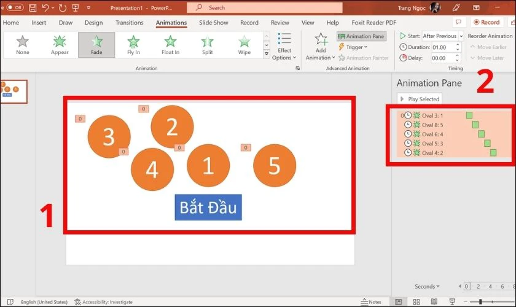Select the Fade animation effect
The height and width of the screenshot is (307, 516).
tap(96, 45)
